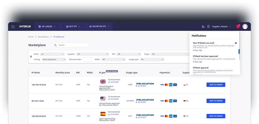Select the 66.126.1.0/24 IP block cell
This screenshot has width=259, height=124.
click(x=38, y=101)
